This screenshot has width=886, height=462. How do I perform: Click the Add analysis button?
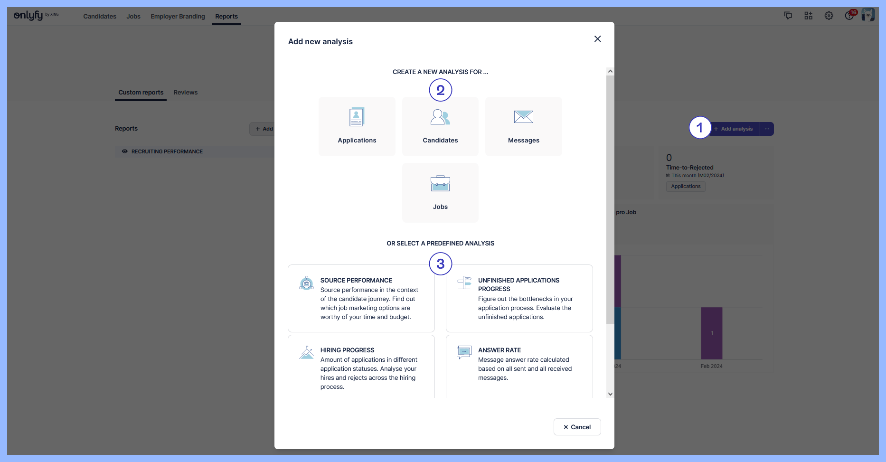click(734, 129)
